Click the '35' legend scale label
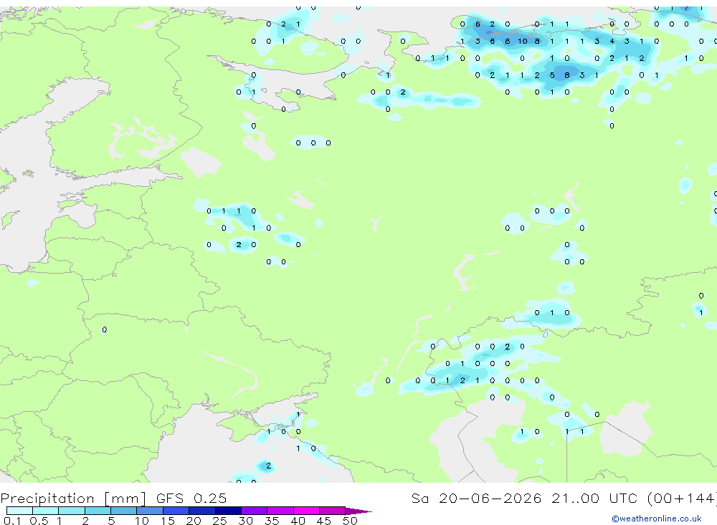The width and height of the screenshot is (717, 525). coord(272,521)
